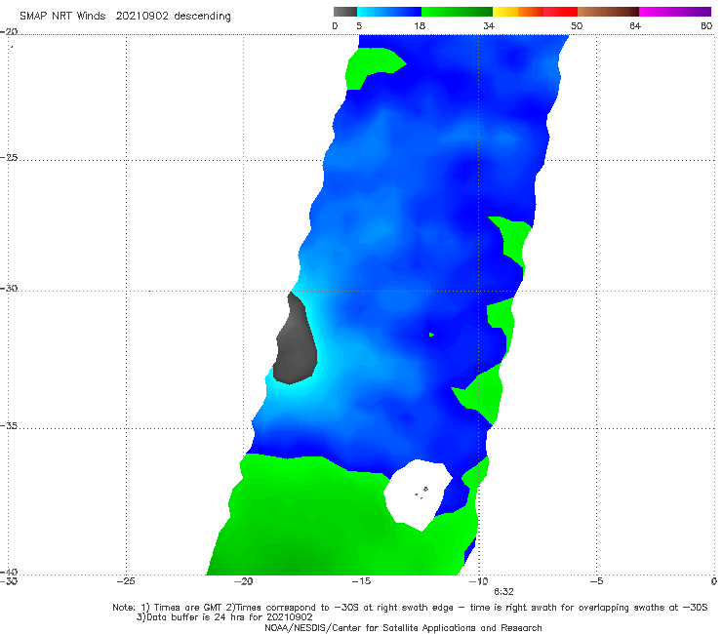Image resolution: width=722 pixels, height=634 pixels.
Task: Click the colorbar tick label "5"
Action: coord(359,25)
